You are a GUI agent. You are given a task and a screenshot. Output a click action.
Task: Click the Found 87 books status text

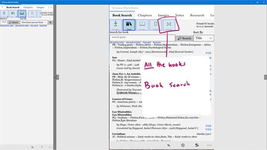(205, 25)
